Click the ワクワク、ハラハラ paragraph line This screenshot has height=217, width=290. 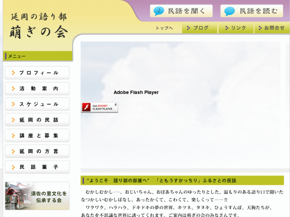pyautogui.click(x=179, y=207)
